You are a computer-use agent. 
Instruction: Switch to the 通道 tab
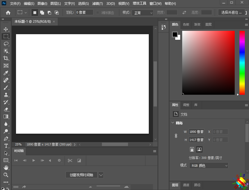pyautogui.click(x=186, y=185)
